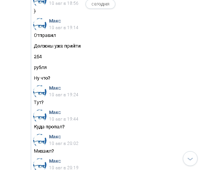Viewport: 202px width, 170px height.
Task: Click the сегодня date pill
Action: pos(100,4)
